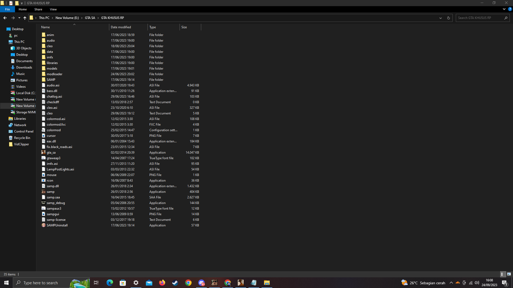Click the Forward navigation arrow

tap(13, 18)
